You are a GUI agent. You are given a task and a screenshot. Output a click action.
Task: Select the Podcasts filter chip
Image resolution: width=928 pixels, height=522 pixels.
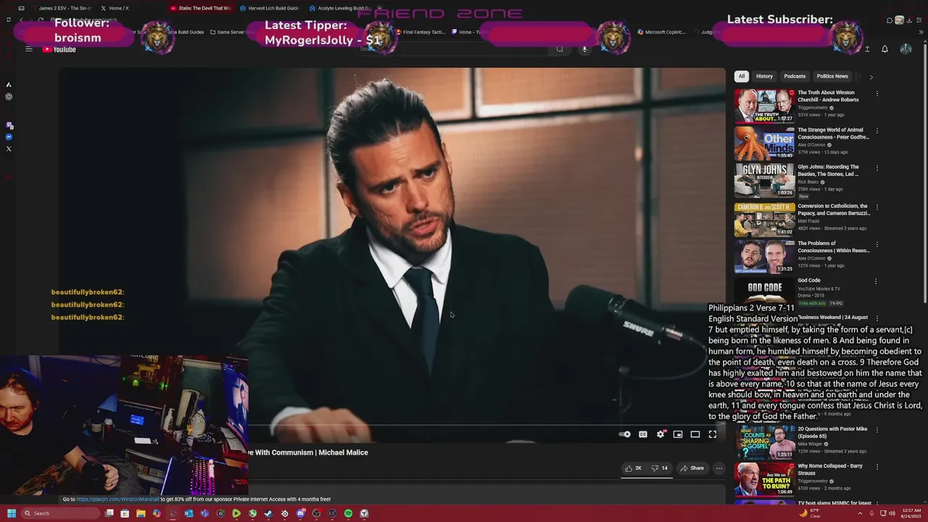pyautogui.click(x=795, y=76)
